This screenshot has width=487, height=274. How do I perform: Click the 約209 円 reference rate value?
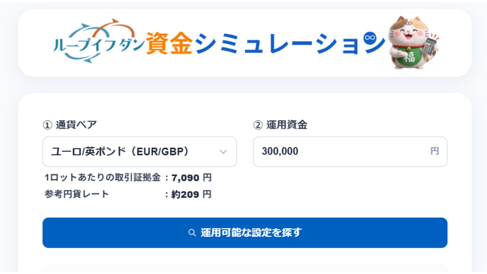(x=191, y=195)
